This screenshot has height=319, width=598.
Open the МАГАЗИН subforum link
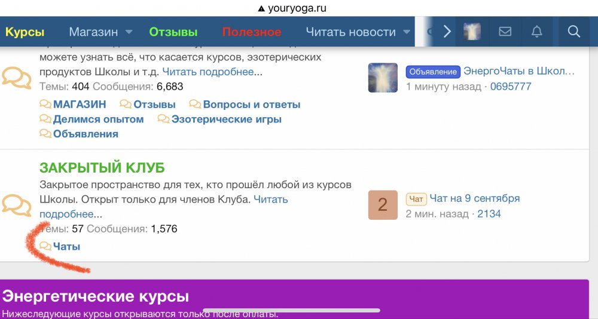tap(80, 105)
